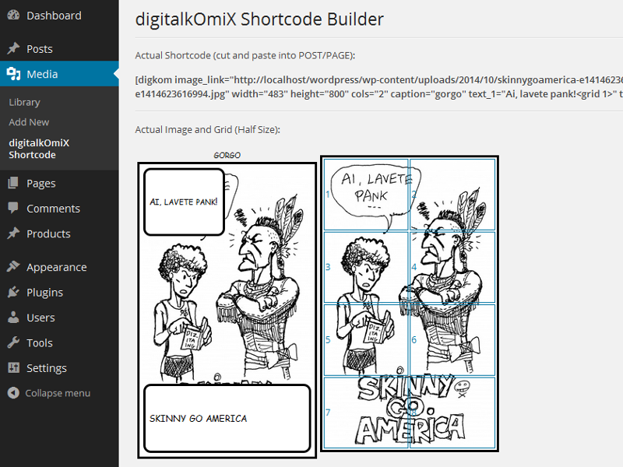Click the Add New media link

(x=29, y=122)
